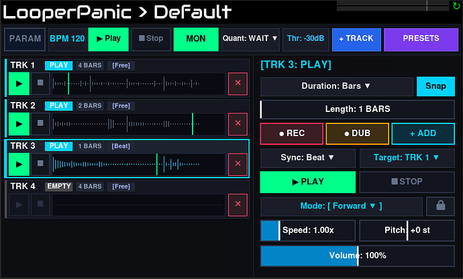Click the TRK 3 waveform display
Image resolution: width=463 pixels, height=279 pixels.
138,164
